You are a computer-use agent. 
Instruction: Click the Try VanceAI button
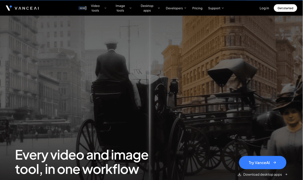(x=262, y=162)
